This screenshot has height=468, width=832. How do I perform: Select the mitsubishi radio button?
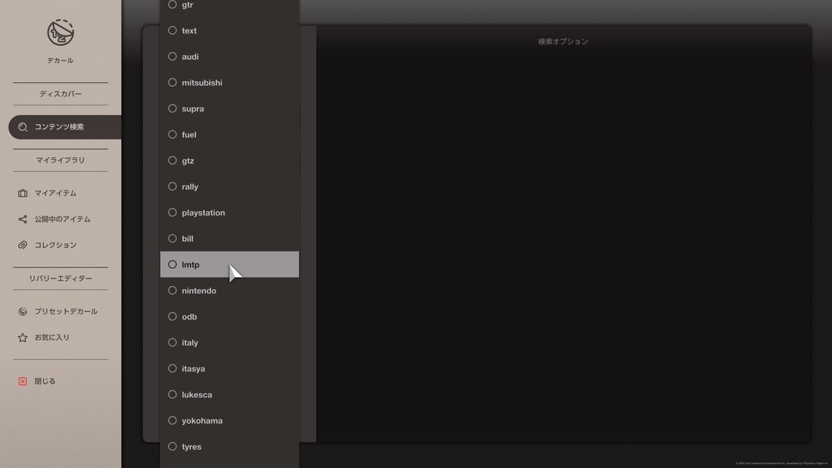[x=173, y=83]
